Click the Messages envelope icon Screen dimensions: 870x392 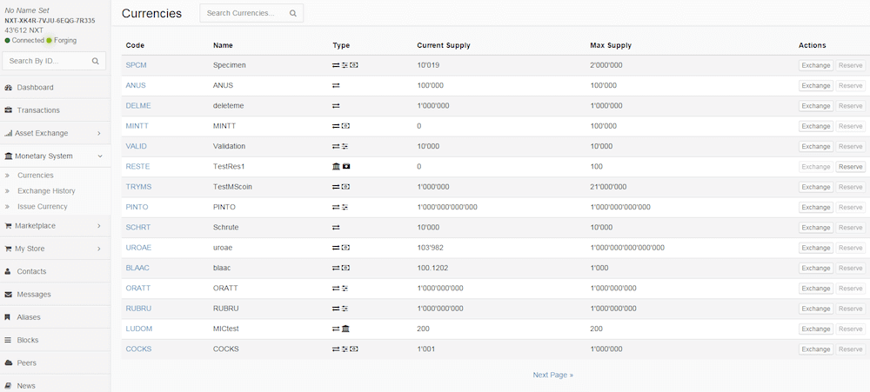(9, 295)
